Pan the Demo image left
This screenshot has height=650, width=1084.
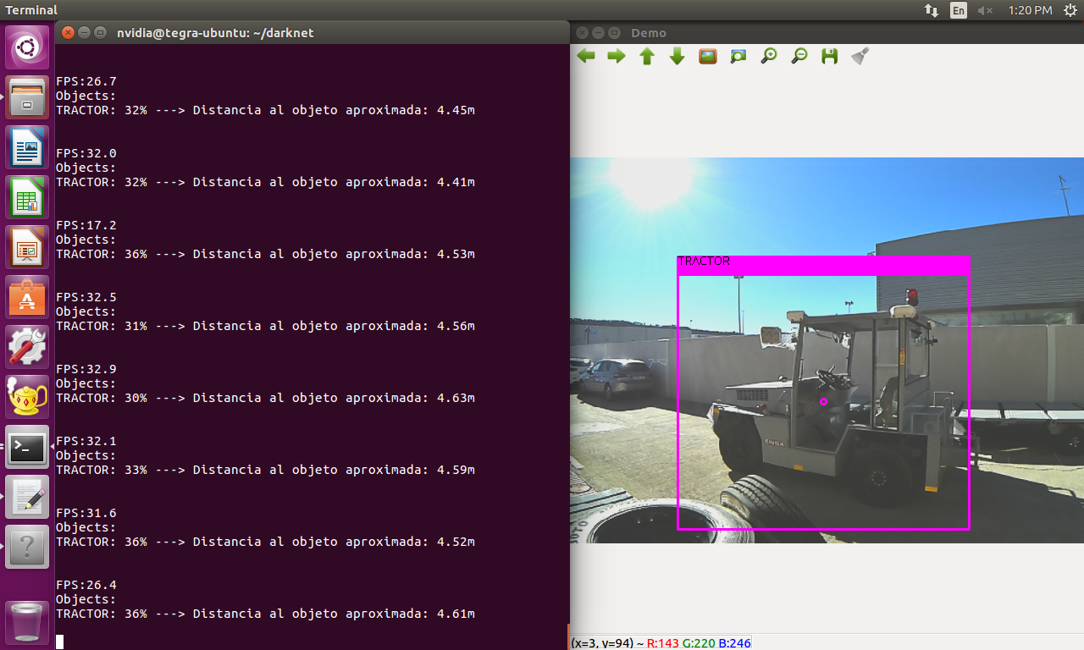(x=585, y=56)
